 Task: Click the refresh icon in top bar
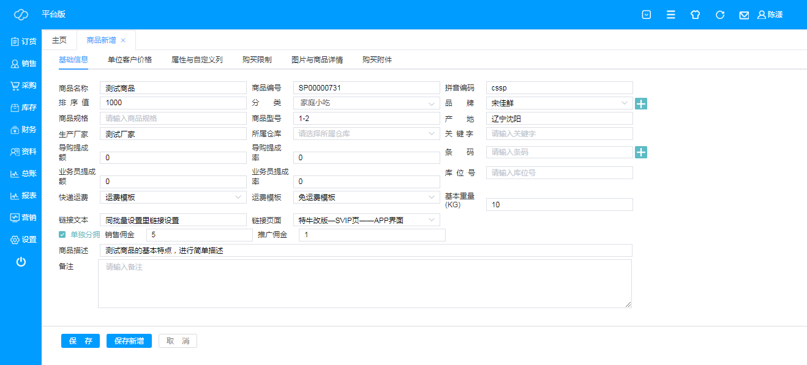click(x=720, y=15)
